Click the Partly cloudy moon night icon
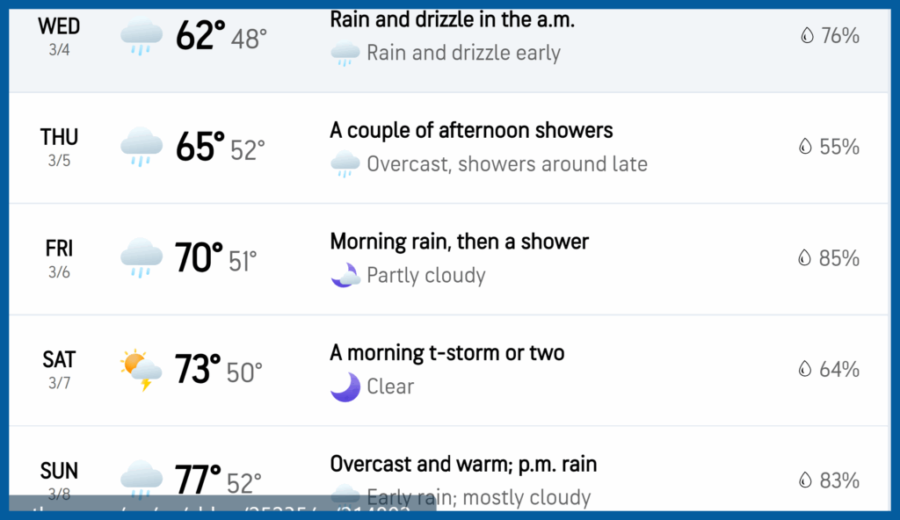 [x=345, y=275]
